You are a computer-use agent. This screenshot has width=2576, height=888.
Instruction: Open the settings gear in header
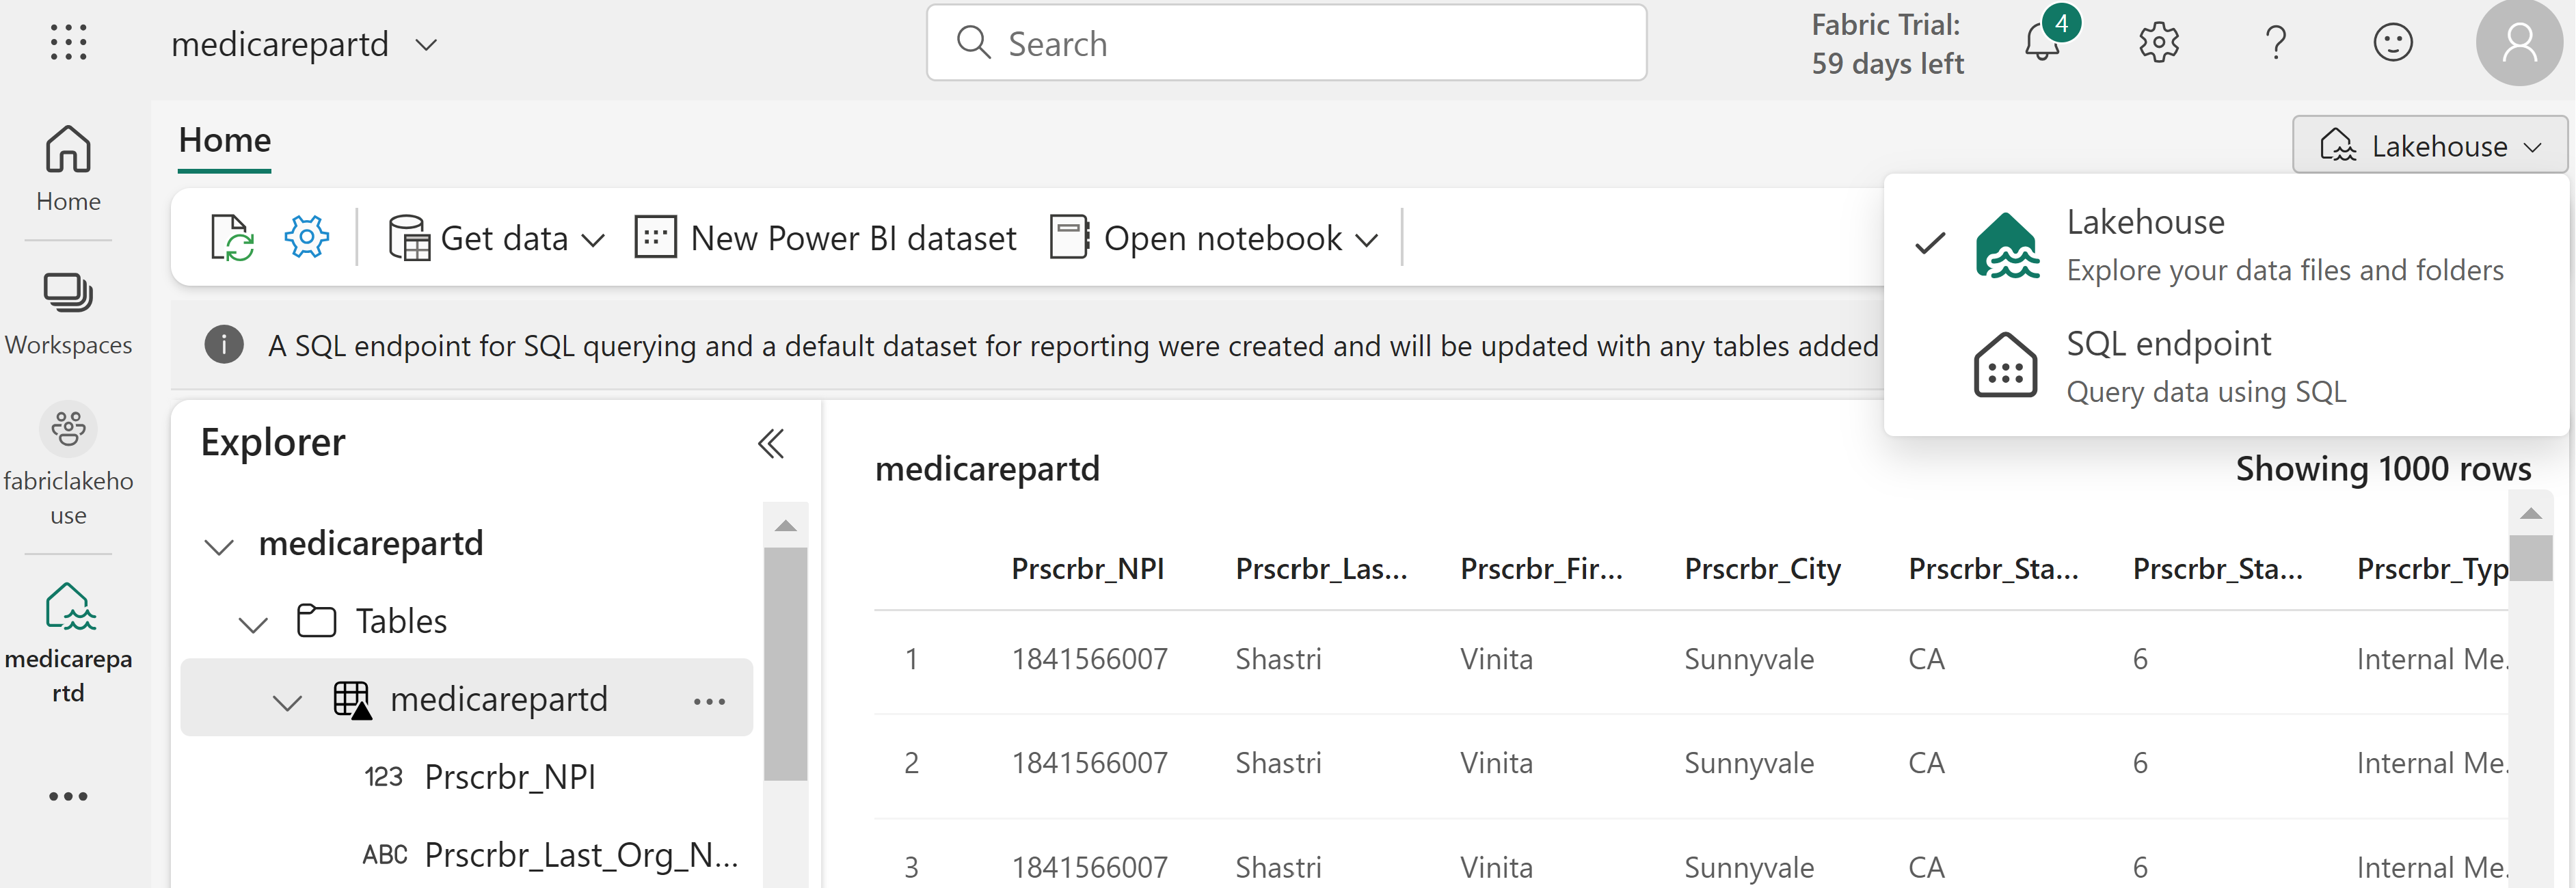[2159, 43]
